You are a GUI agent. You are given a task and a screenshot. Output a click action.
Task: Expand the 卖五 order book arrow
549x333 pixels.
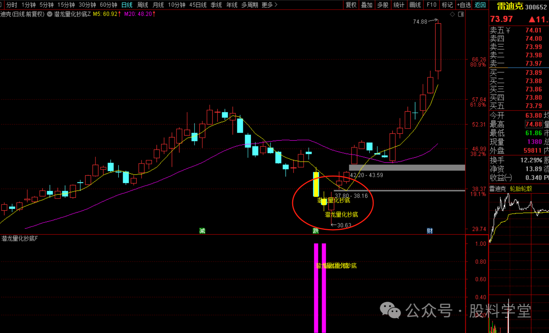point(508,30)
